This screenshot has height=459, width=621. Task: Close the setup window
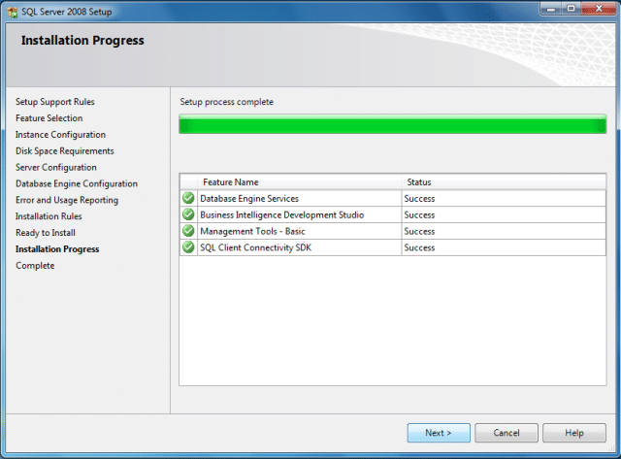point(599,9)
